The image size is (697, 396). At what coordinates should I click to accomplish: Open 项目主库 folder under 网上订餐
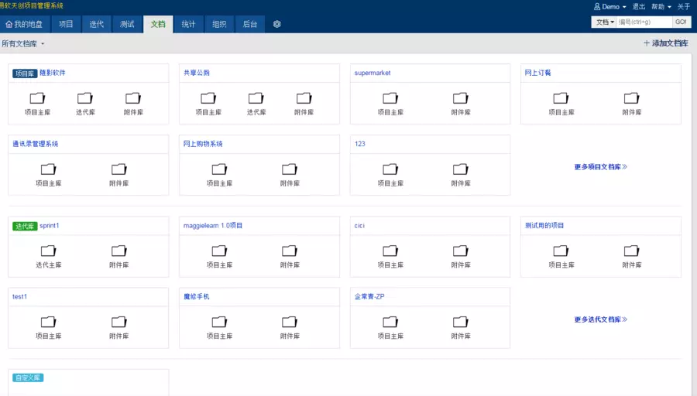point(561,103)
